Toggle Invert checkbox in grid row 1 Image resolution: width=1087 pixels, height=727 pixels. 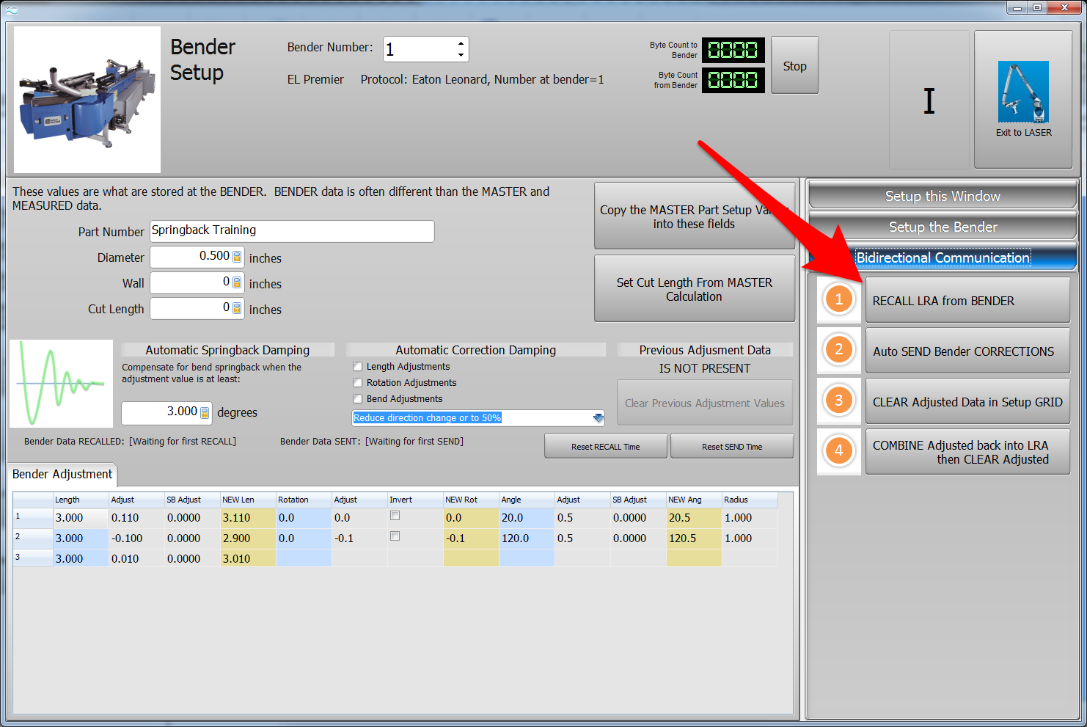tap(395, 516)
